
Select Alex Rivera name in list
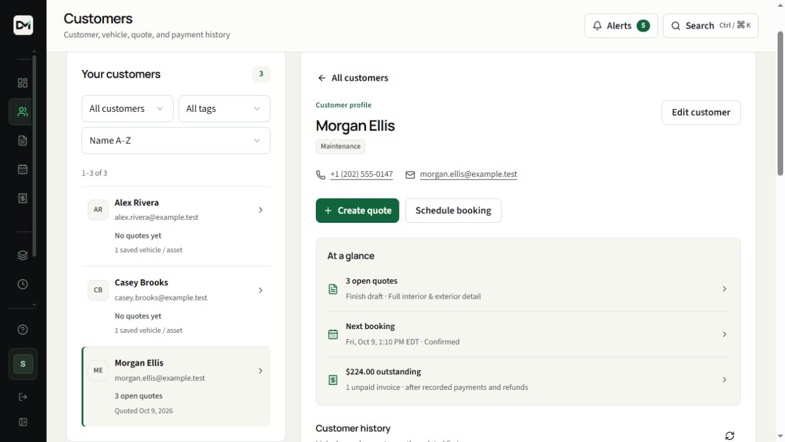[137, 203]
